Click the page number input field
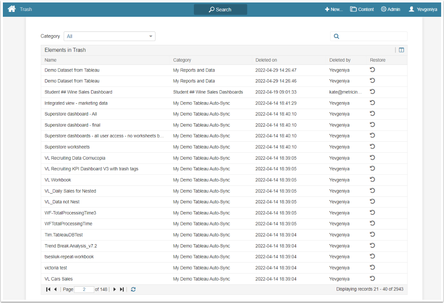The width and height of the screenshot is (444, 303). click(84, 289)
